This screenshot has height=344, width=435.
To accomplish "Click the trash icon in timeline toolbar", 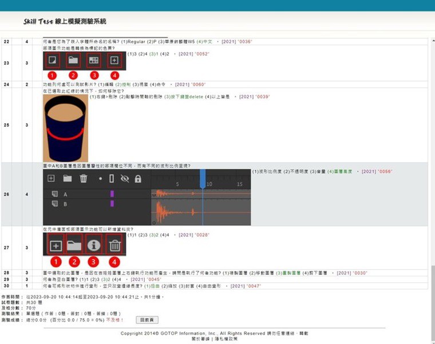I will (84, 179).
